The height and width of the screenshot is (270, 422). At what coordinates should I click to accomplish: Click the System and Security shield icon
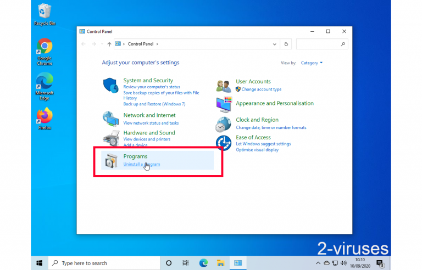[111, 86]
